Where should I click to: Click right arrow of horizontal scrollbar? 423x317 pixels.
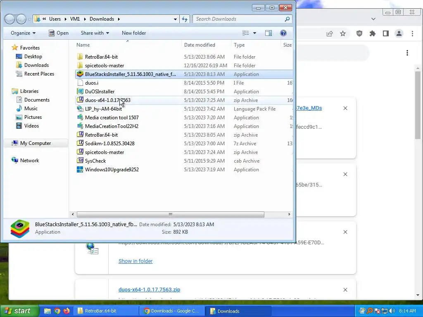[289, 214]
